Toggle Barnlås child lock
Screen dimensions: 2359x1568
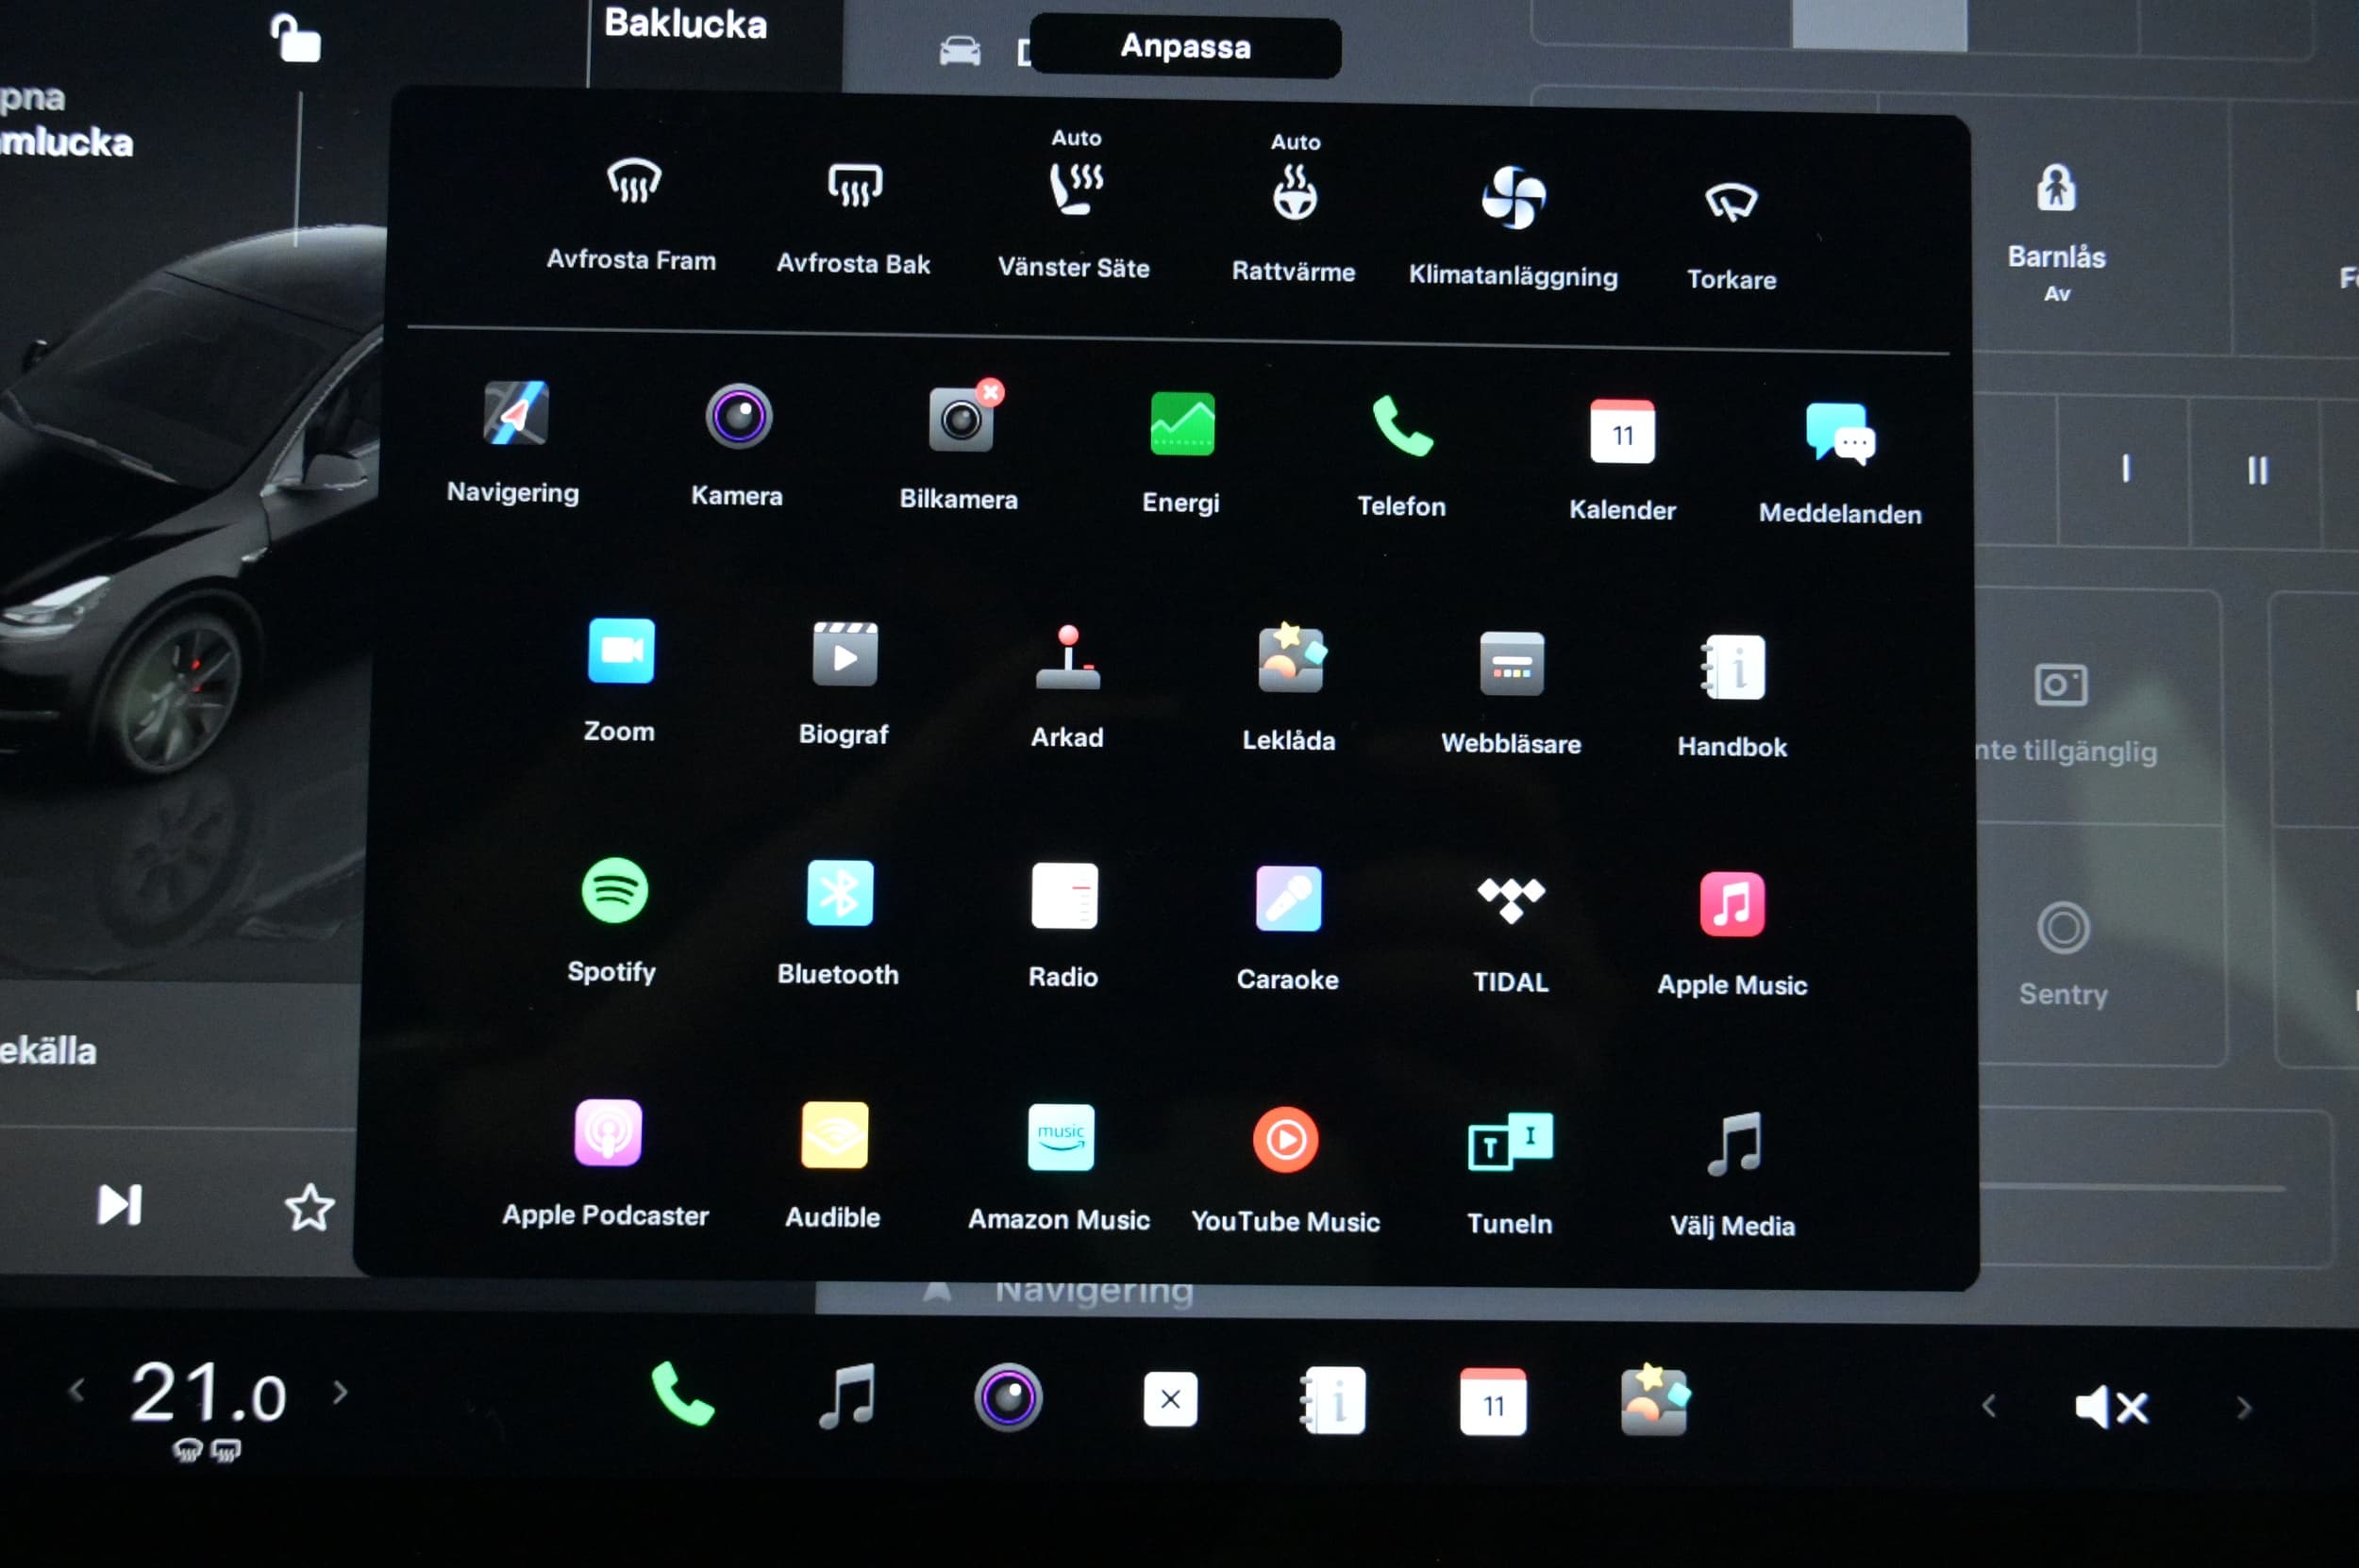click(2057, 231)
